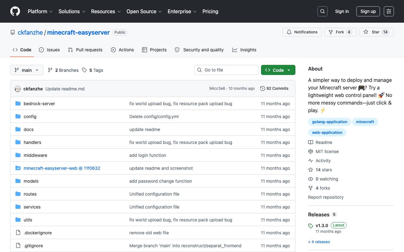Switch to the Security and quality tab
The height and width of the screenshot is (252, 404).
click(x=199, y=50)
